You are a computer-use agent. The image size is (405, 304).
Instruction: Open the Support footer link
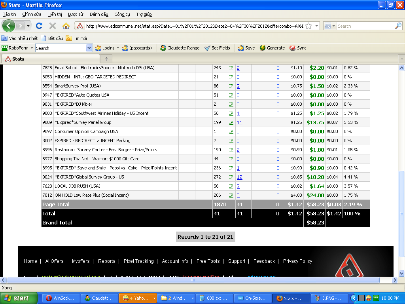coord(237,261)
